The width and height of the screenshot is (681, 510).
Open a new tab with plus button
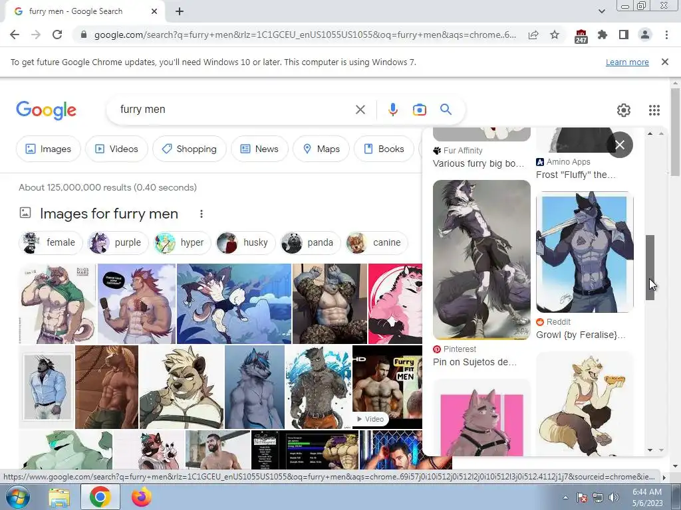(180, 12)
